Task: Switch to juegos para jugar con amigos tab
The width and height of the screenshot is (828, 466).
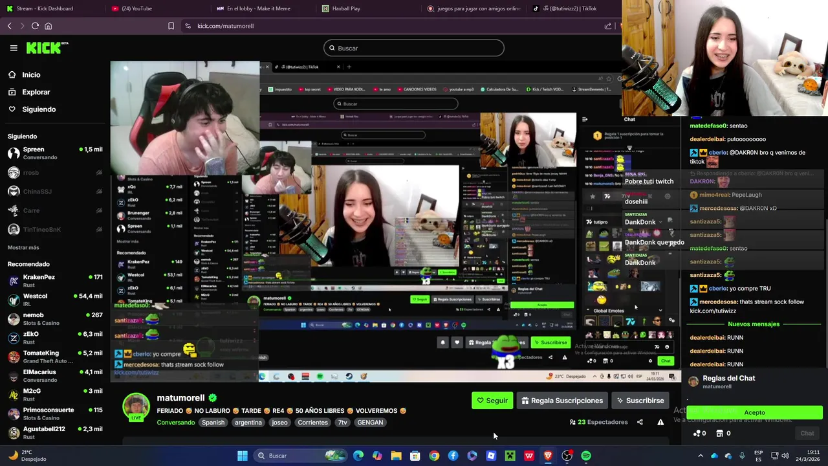Action: pos(472,8)
